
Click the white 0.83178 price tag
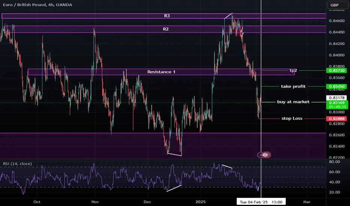pyautogui.click(x=336, y=98)
